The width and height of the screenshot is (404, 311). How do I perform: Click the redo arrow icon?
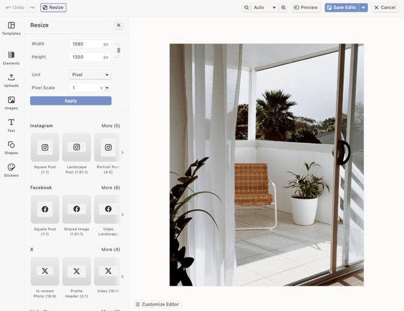pos(32,7)
